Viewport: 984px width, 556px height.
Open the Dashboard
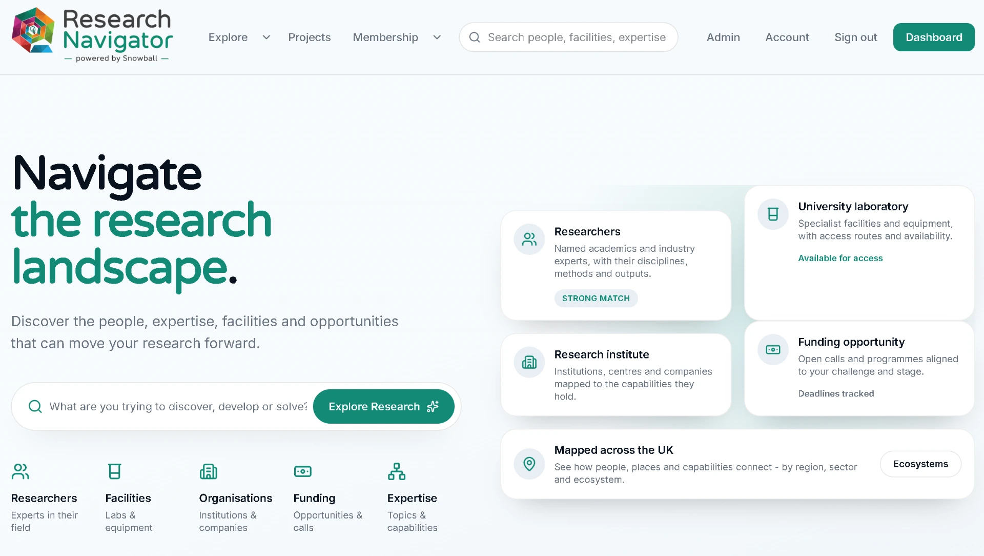point(934,37)
